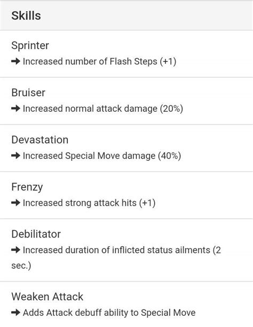The width and height of the screenshot is (253, 327).
Task: Select the Frenzy skill name
Action: 27,187
